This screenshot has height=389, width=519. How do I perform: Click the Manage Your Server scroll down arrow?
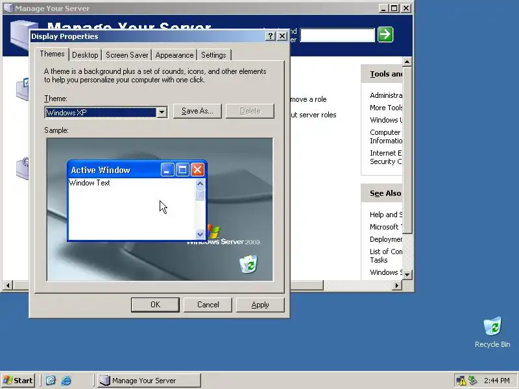(407, 274)
